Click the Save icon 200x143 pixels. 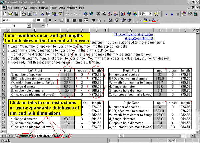point(16,14)
